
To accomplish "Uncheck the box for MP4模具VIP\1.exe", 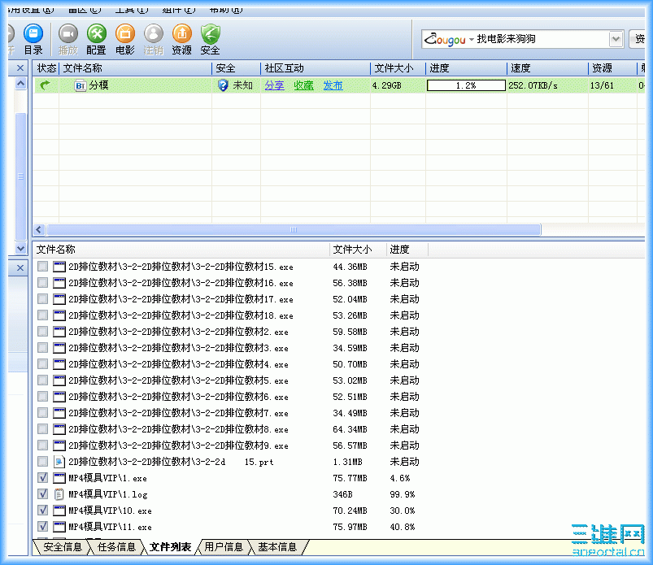I will click(42, 477).
